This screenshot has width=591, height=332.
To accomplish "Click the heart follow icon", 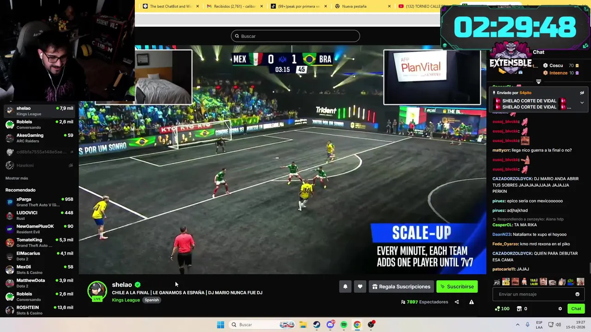I will pos(360,286).
